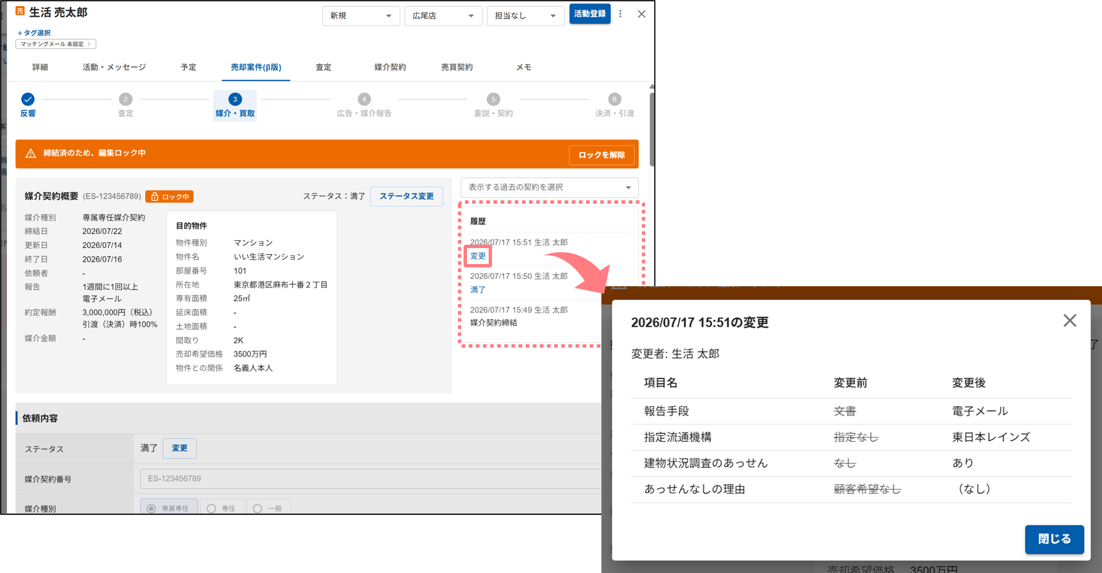Viewport: 1102px width, 573px height.
Task: Select step 6 決済・引渡 circle
Action: (x=614, y=99)
